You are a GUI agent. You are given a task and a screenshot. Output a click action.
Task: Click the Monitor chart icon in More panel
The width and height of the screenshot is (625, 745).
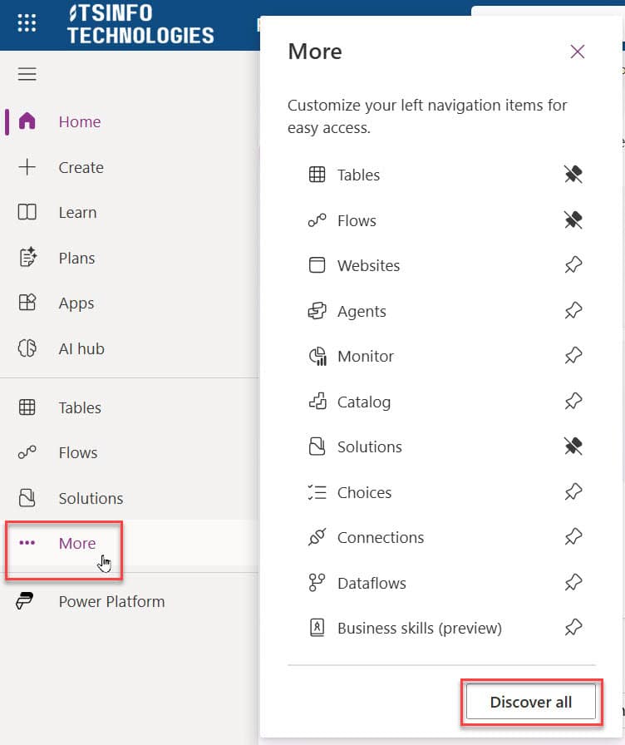pyautogui.click(x=317, y=357)
